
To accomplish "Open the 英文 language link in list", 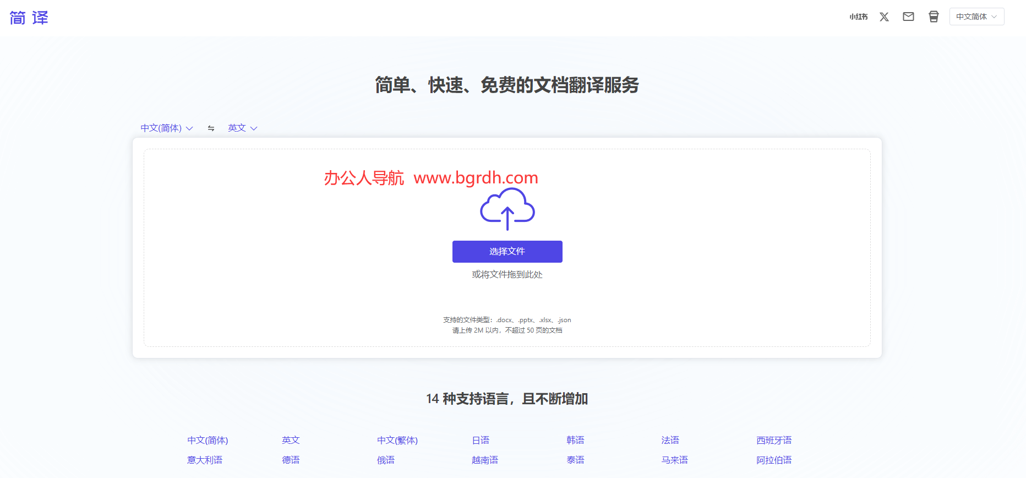I will coord(291,440).
